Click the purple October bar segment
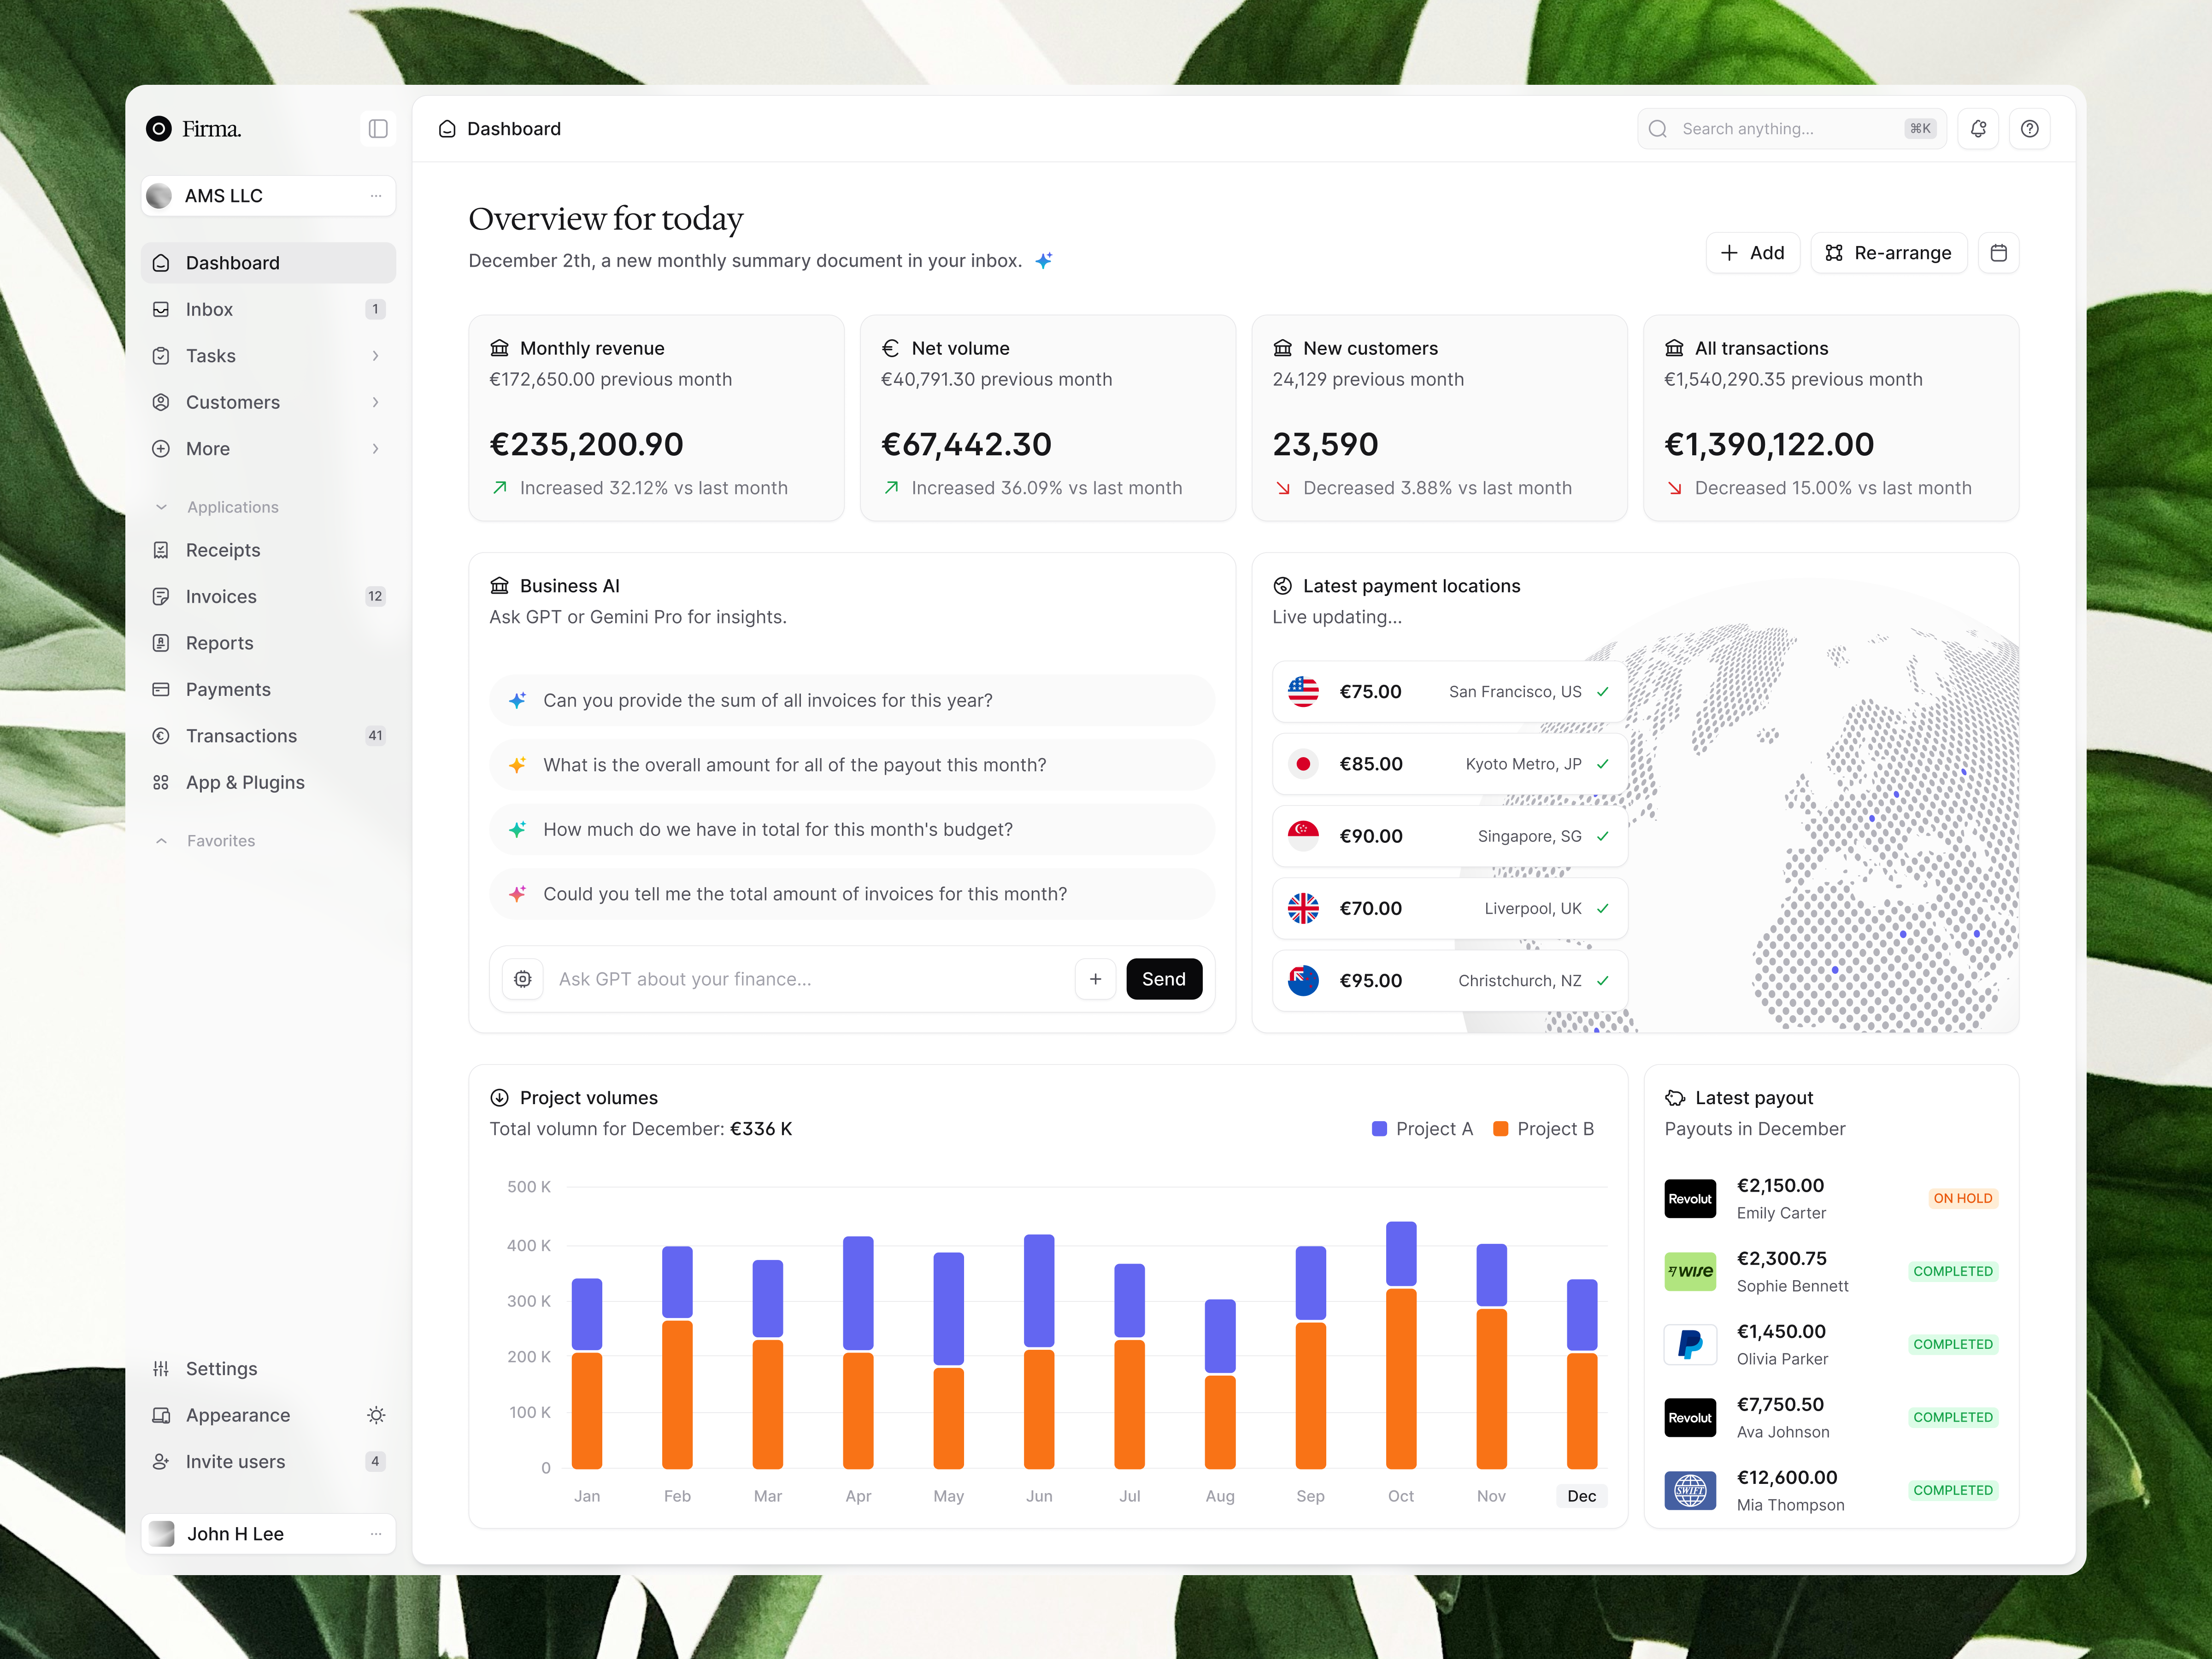This screenshot has width=2212, height=1659. [x=1401, y=1254]
